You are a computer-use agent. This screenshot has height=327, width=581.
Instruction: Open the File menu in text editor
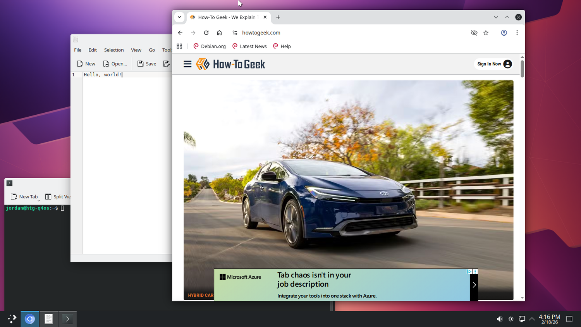point(78,50)
